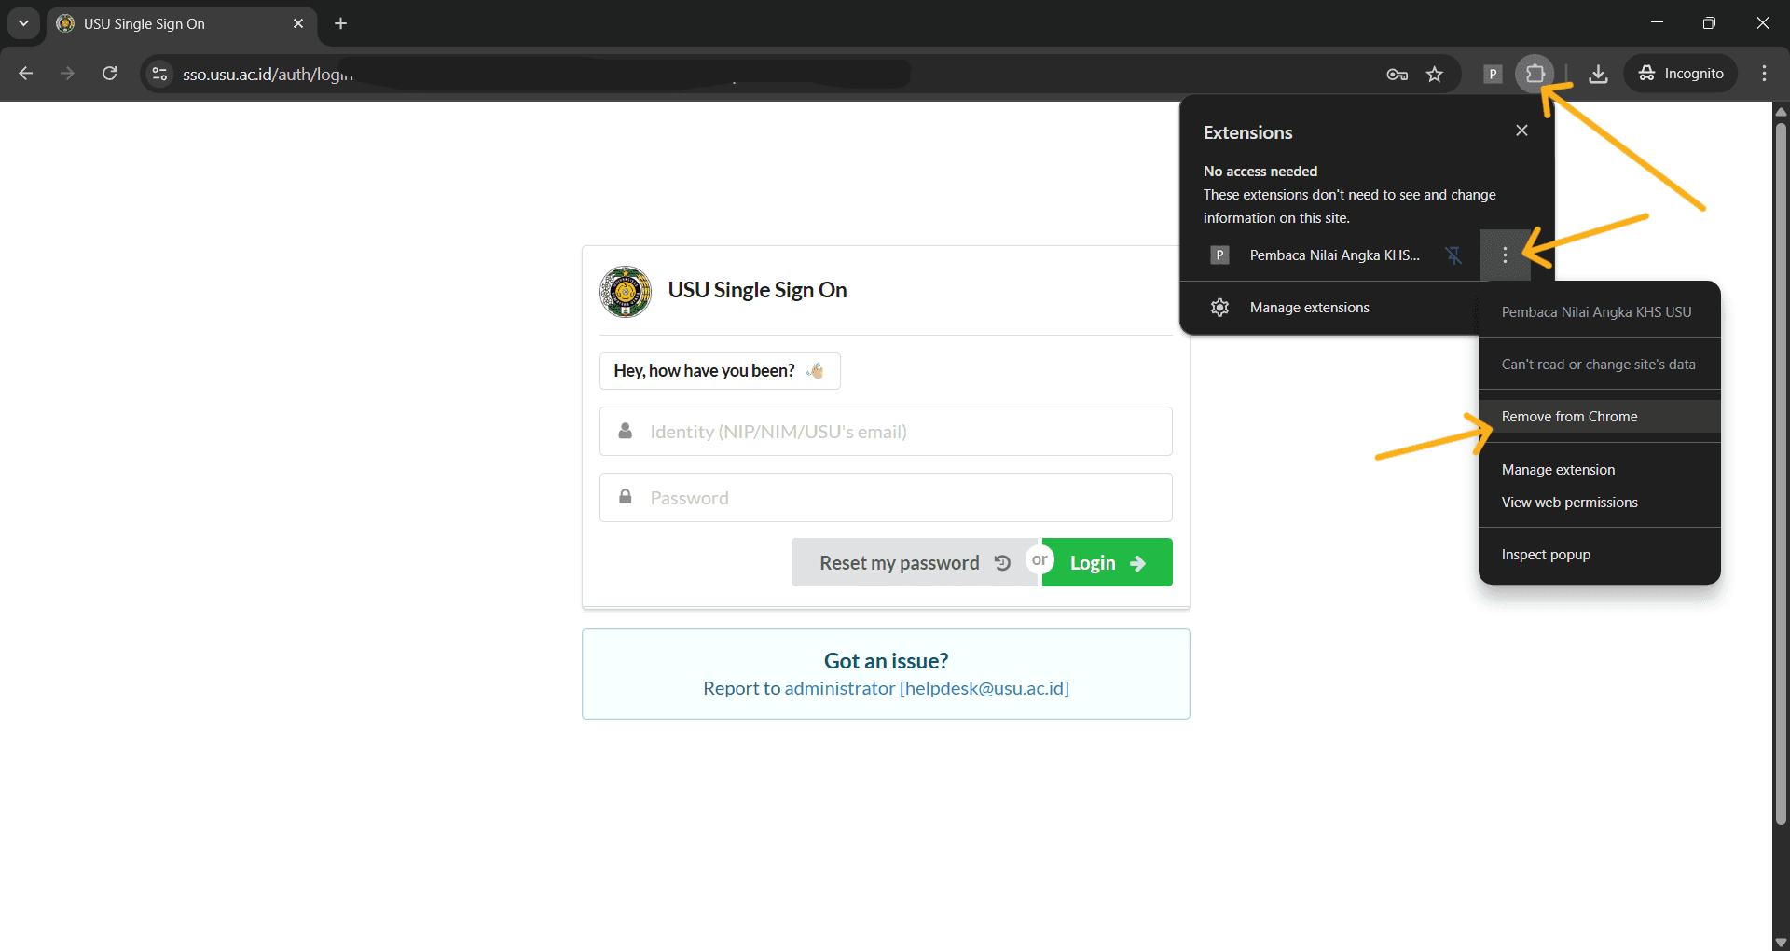Click the 'No access needed' label
The image size is (1790, 951).
pos(1260,172)
